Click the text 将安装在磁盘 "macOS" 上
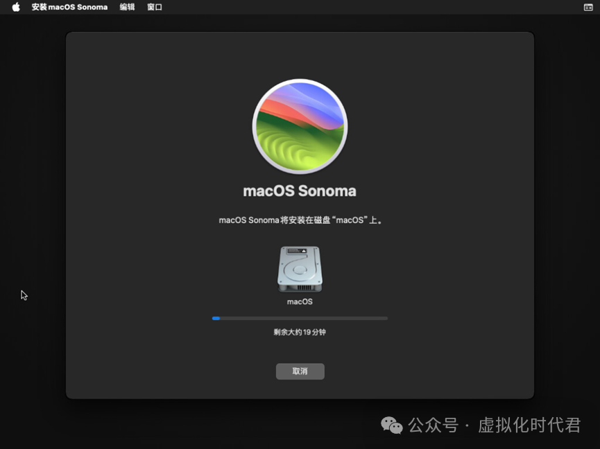600x449 pixels. pyautogui.click(x=332, y=220)
